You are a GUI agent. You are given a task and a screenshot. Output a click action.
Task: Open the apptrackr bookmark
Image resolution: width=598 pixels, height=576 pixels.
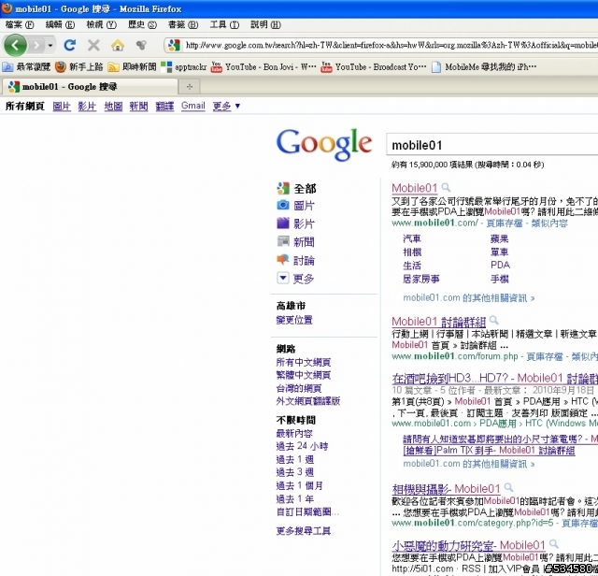coord(184,67)
